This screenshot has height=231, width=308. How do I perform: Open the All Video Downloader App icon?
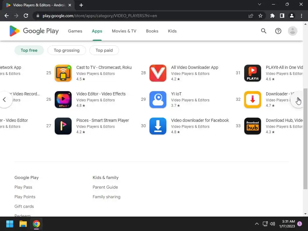pos(158,73)
